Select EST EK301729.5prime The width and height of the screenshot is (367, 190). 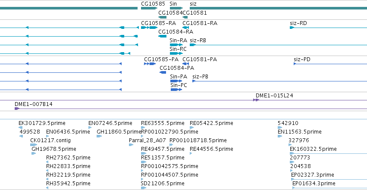click(x=20, y=128)
